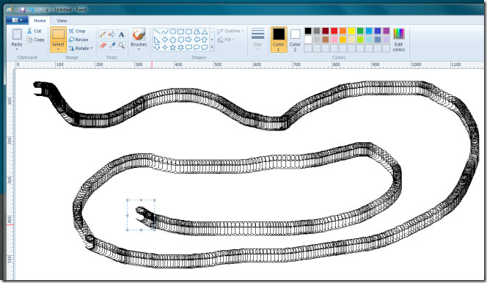487x283 pixels.
Task: Choose the five-point star shape
Action: coord(172,47)
